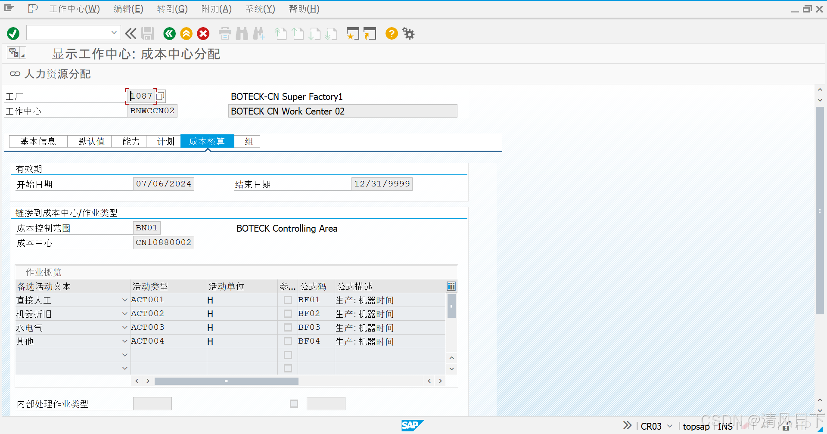Expand the 机器折旧 activity text dropdown

(x=124, y=314)
